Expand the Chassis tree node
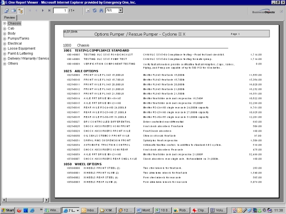The width and height of the screenshot is (286, 214). 5,23
